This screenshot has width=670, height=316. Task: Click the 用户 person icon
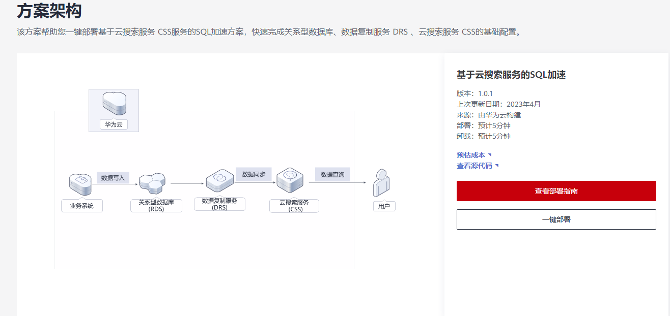(382, 183)
